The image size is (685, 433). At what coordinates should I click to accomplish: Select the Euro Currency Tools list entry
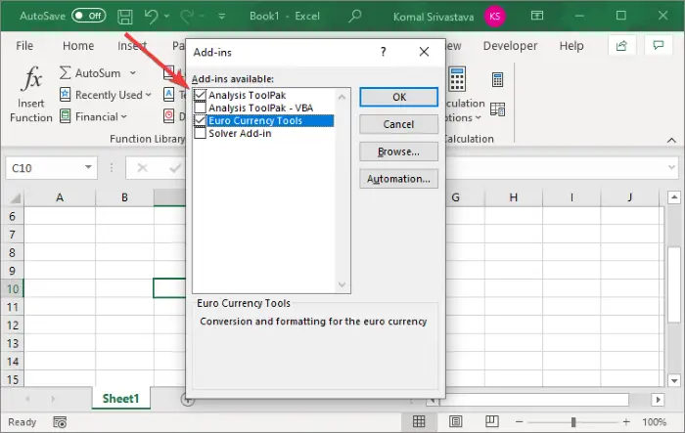(271, 120)
